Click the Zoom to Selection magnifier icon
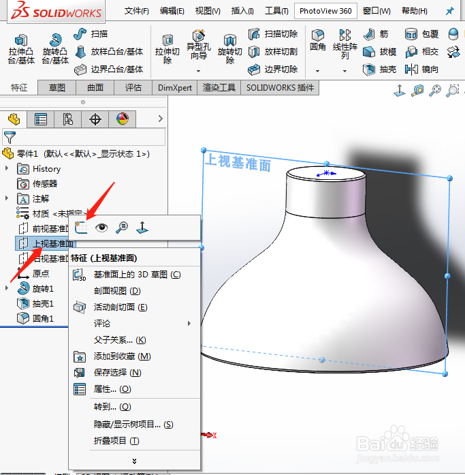465x475 pixels. pos(122,228)
